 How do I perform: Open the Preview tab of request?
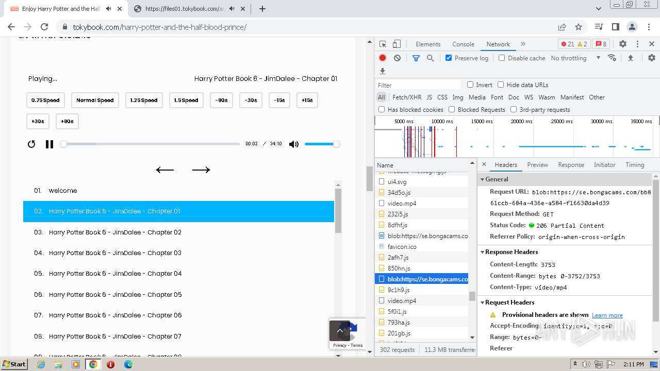537,165
